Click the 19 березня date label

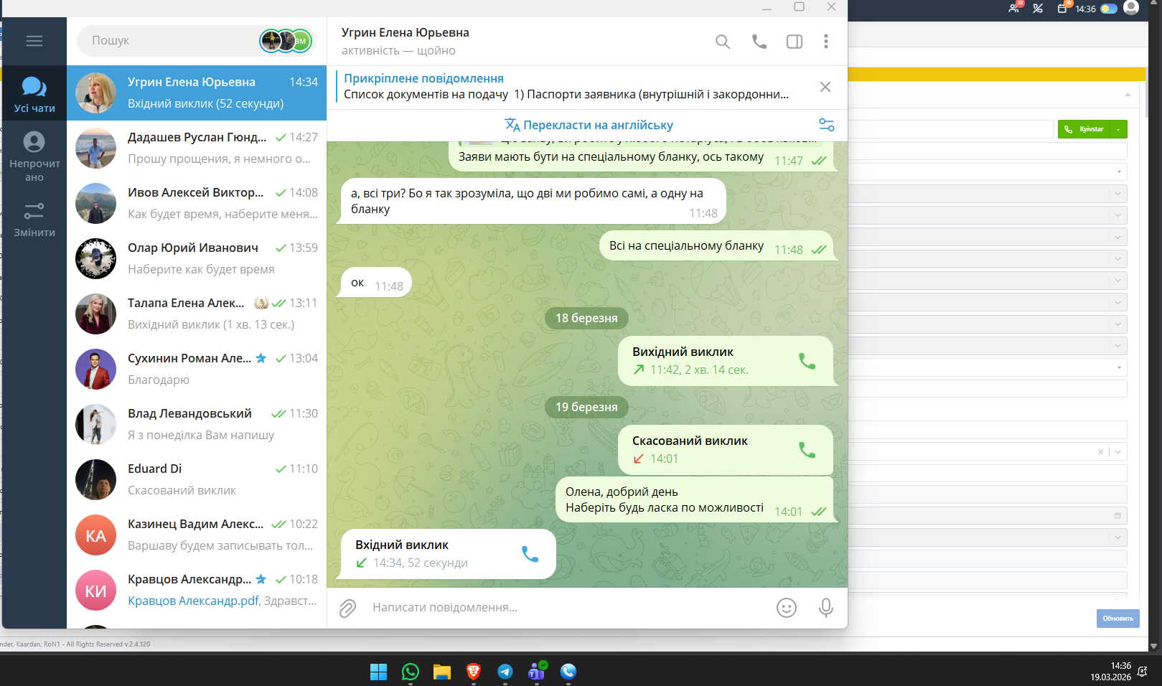(586, 407)
